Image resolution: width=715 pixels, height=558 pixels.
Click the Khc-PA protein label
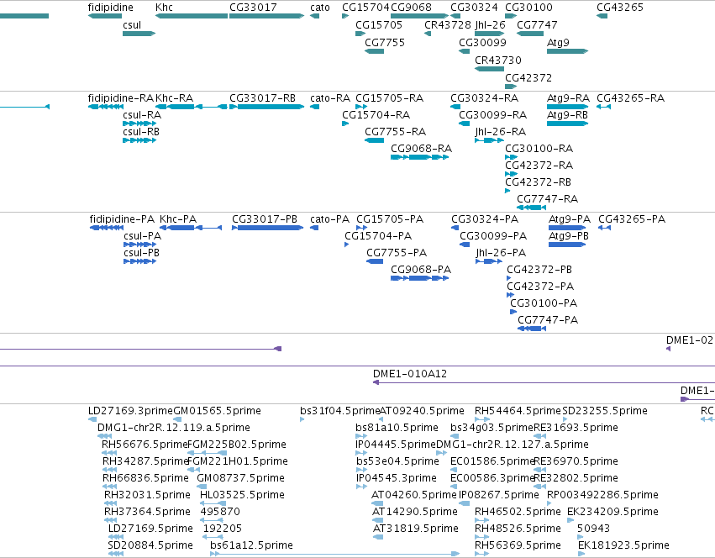[x=178, y=219]
